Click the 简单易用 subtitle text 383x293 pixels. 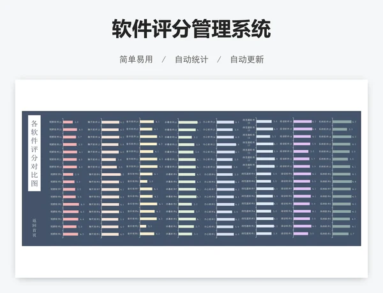(136, 59)
